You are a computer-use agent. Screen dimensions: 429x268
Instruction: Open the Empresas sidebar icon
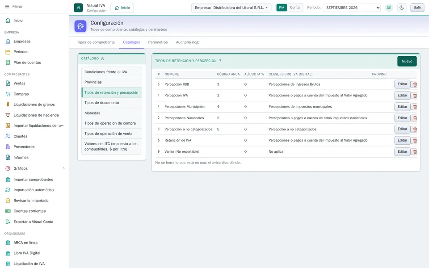8,41
